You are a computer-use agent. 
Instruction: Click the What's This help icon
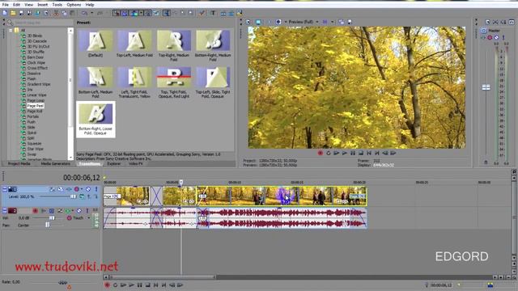(202, 13)
